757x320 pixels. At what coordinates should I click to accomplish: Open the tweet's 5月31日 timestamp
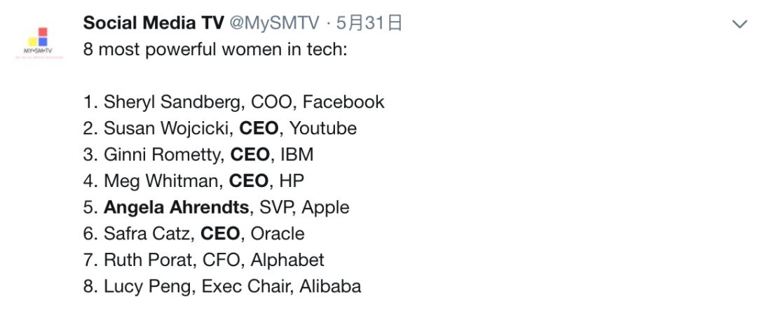pos(369,23)
